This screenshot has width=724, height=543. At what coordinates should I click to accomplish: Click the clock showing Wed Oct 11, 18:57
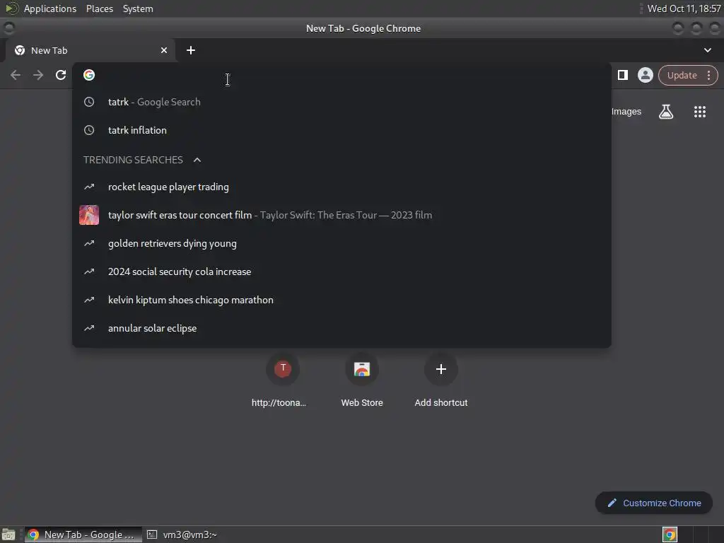point(684,8)
